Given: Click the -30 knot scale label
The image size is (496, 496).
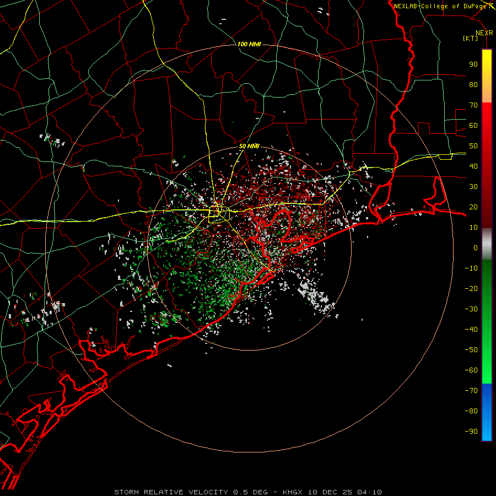Looking at the screenshot, I should coord(471,309).
